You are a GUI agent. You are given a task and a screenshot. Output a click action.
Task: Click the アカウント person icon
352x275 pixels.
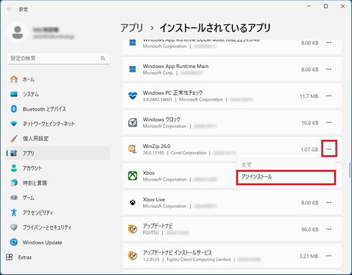coord(14,168)
